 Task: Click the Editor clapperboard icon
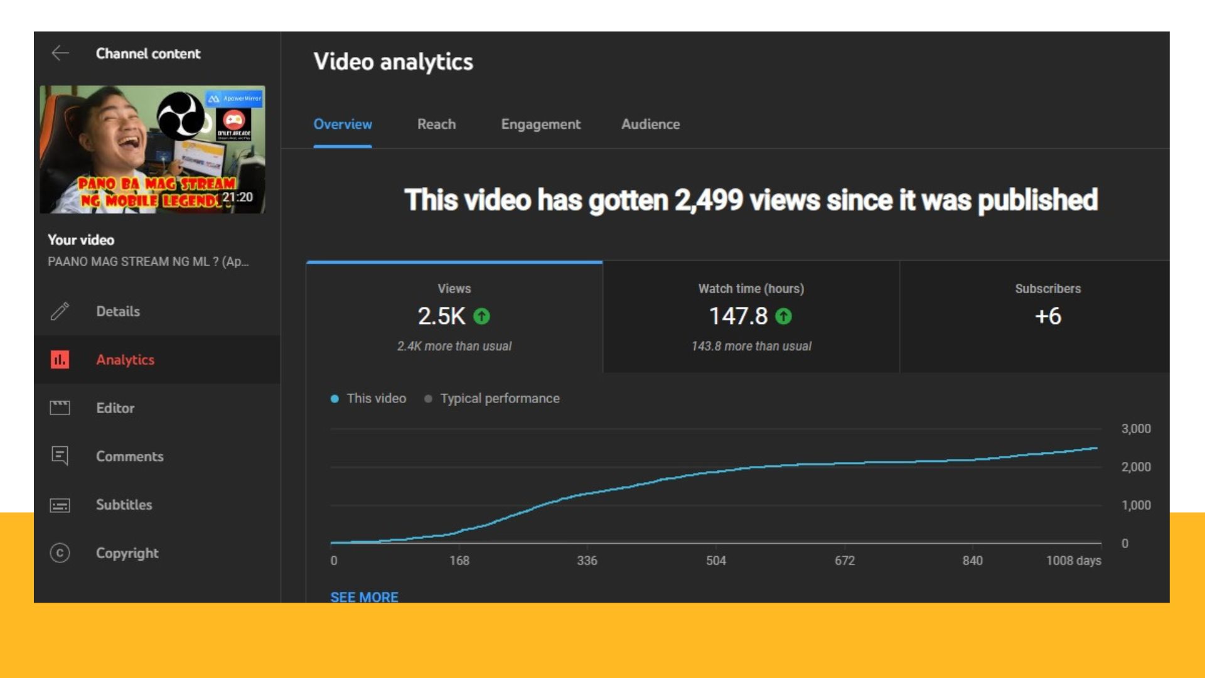tap(60, 408)
